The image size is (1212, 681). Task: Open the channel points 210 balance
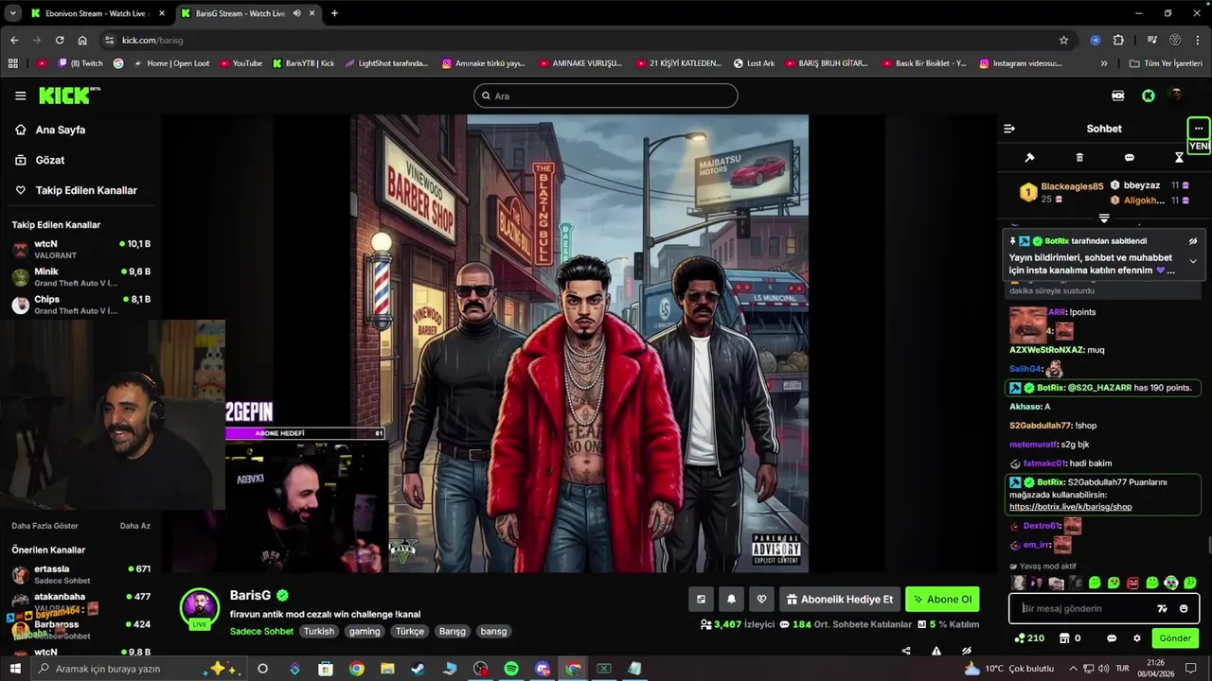[1029, 638]
